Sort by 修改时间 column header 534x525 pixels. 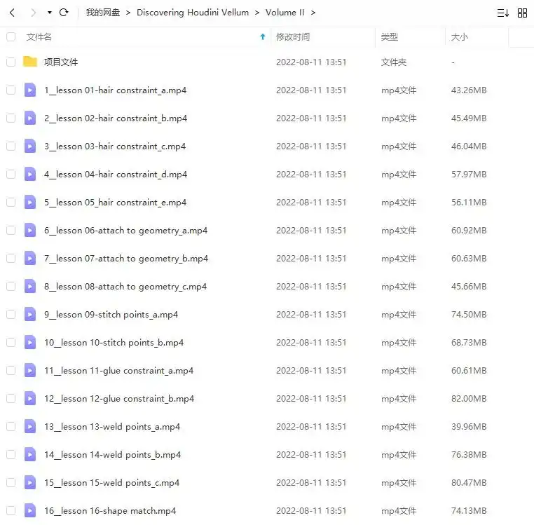click(x=293, y=36)
